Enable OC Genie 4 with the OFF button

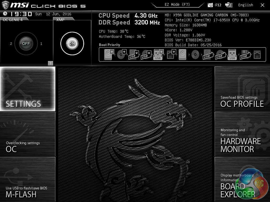pyautogui.click(x=26, y=43)
